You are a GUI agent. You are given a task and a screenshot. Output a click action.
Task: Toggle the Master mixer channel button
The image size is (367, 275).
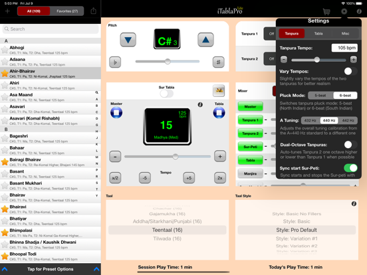pos(250,107)
